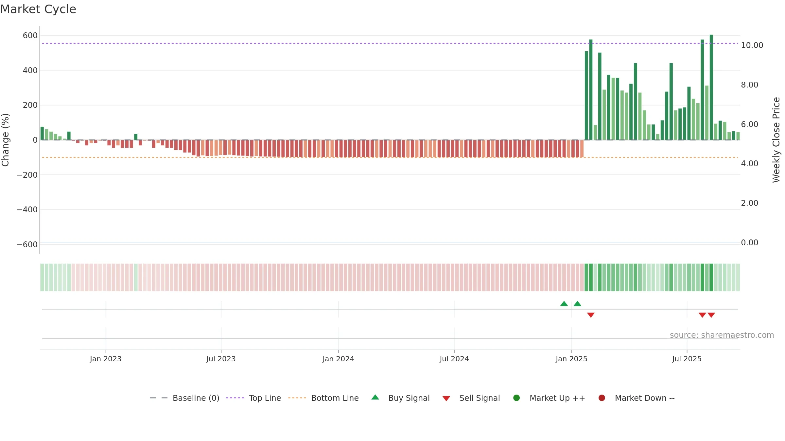Toggle the Baseline (0) legend entry

(x=196, y=398)
